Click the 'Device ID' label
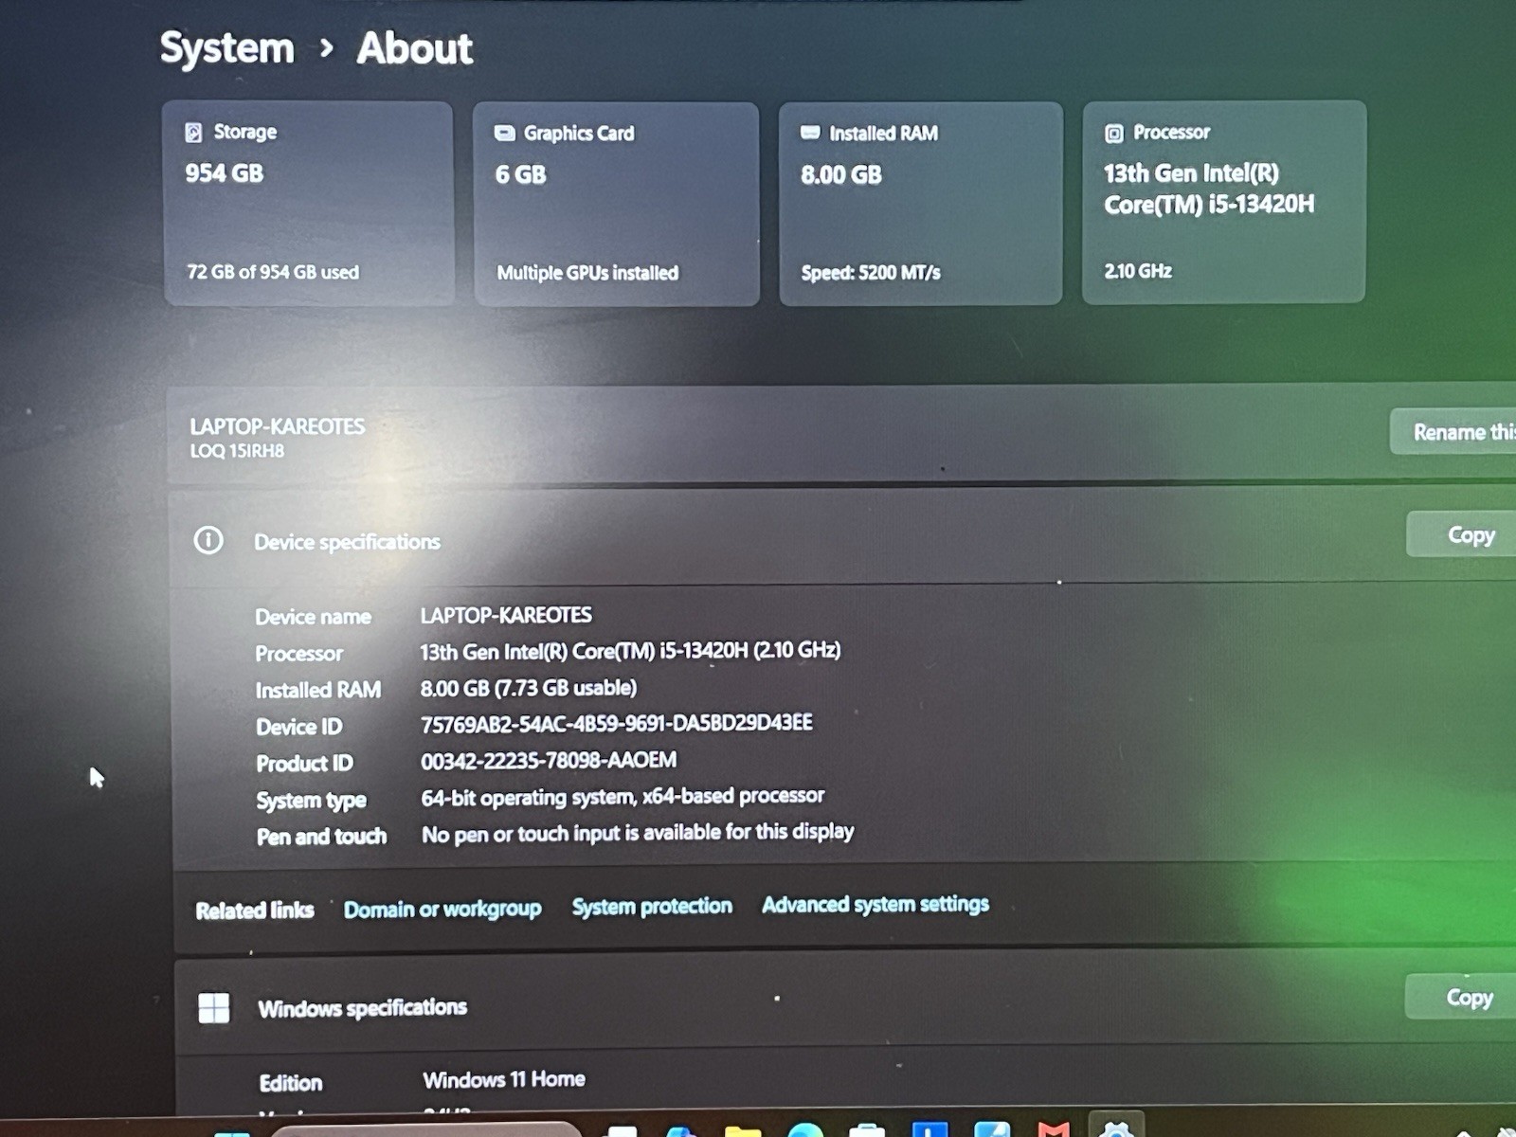1516x1137 pixels. point(299,727)
